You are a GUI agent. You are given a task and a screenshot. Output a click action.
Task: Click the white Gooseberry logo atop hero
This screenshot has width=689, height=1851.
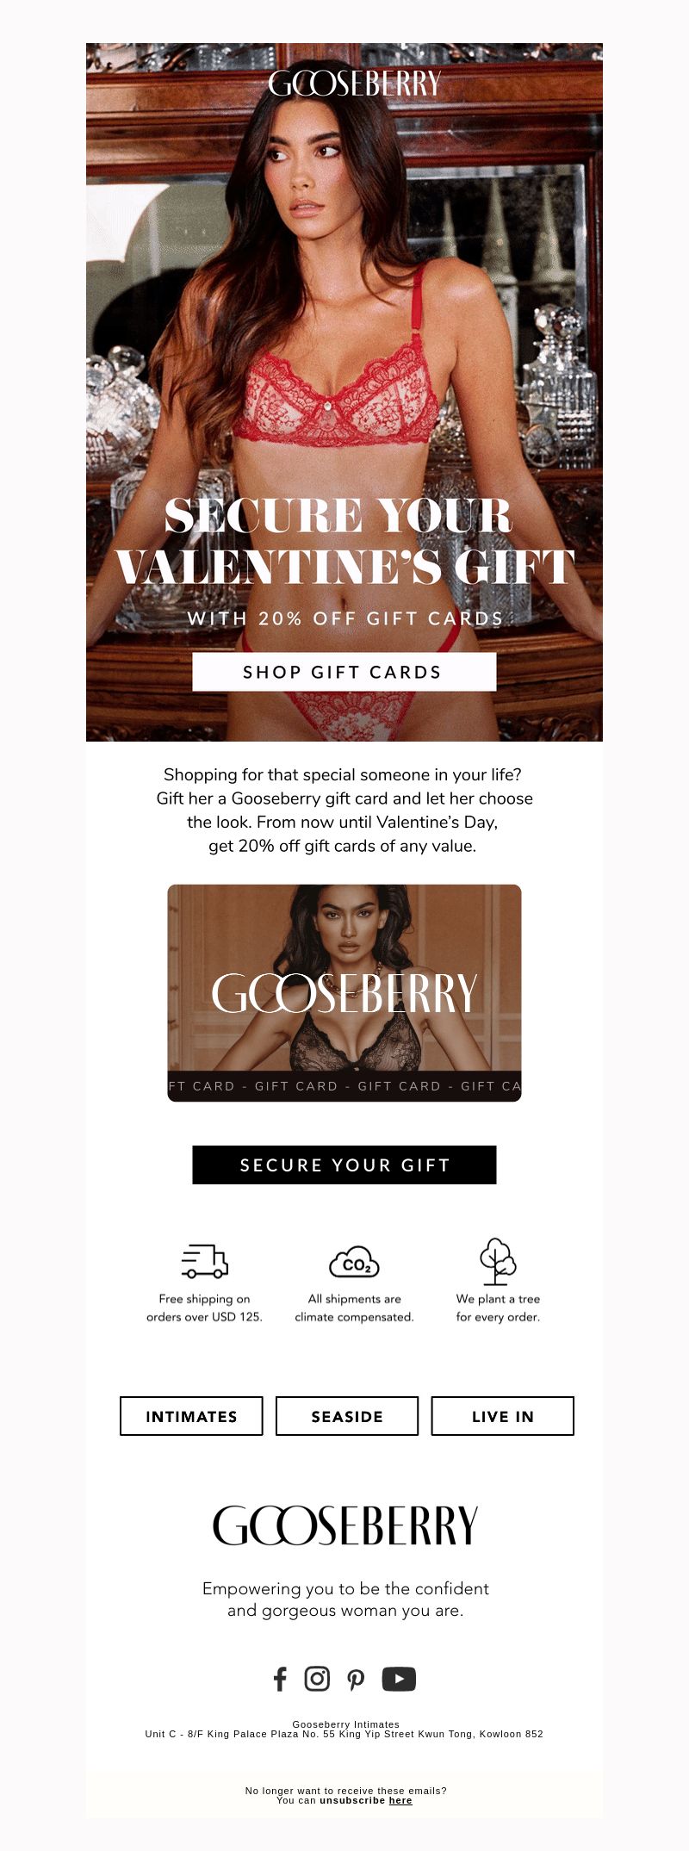point(355,84)
